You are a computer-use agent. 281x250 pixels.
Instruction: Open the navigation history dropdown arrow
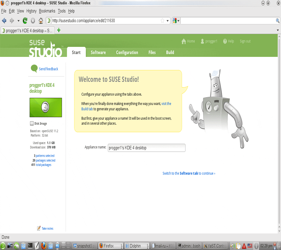point(18,21)
